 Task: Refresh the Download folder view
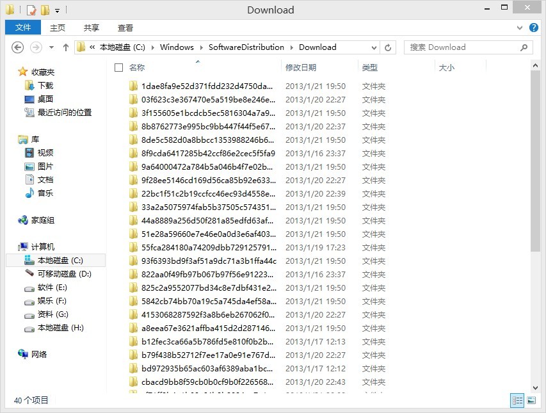(x=388, y=48)
